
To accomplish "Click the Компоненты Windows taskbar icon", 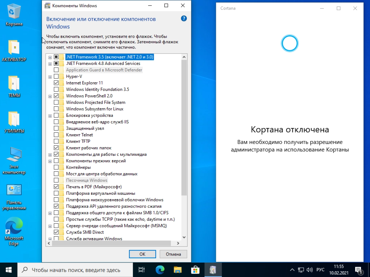I will (x=213, y=270).
